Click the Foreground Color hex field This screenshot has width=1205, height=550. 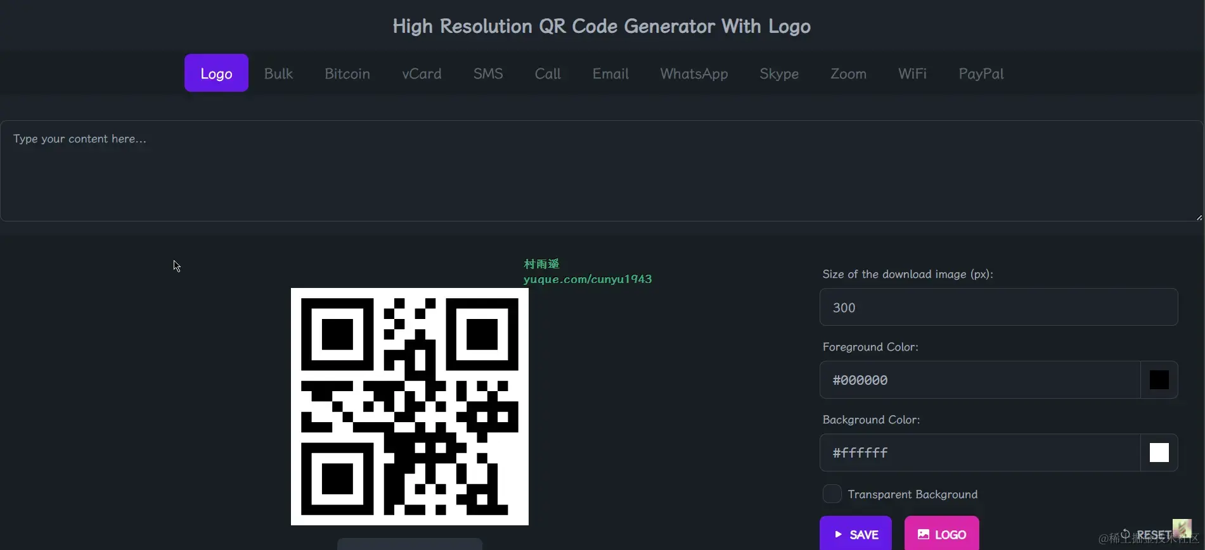980,380
